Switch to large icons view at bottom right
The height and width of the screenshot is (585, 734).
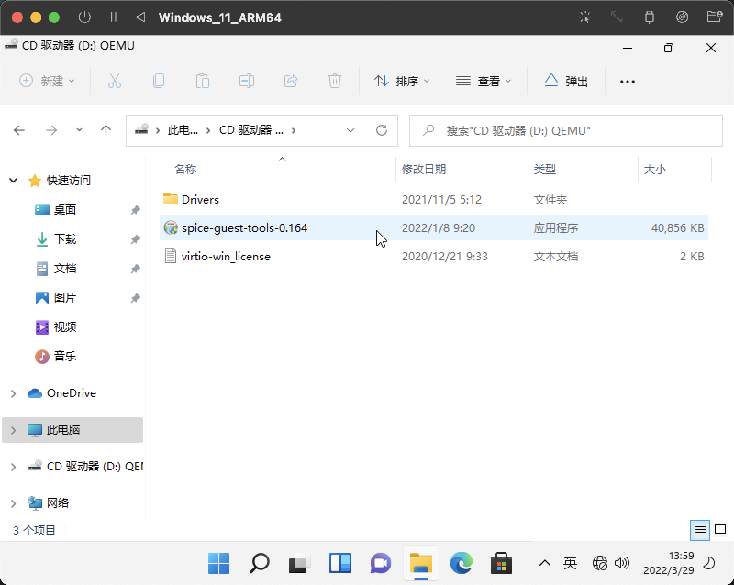[x=719, y=530]
